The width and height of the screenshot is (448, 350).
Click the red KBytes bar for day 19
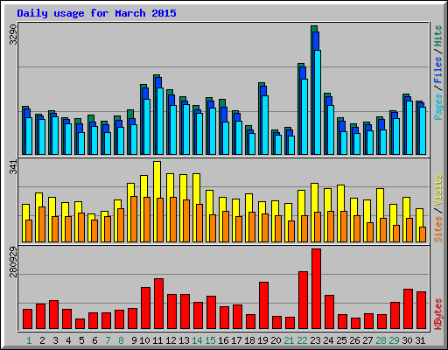point(263,305)
